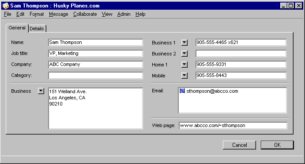Click the empty Business 2 phone field
This screenshot has height=164, width=305.
[241, 54]
